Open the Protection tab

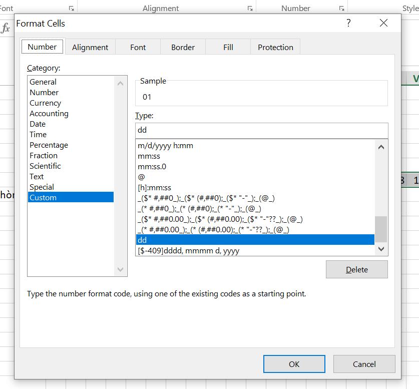pos(275,47)
